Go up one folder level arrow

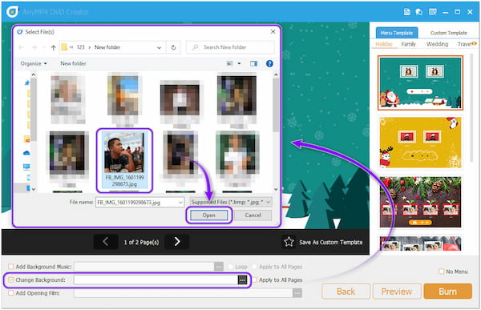point(54,47)
